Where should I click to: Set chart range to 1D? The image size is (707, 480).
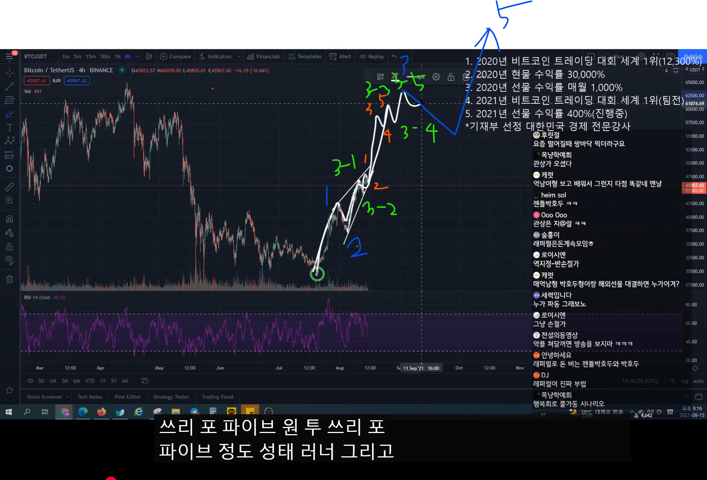tap(30, 381)
